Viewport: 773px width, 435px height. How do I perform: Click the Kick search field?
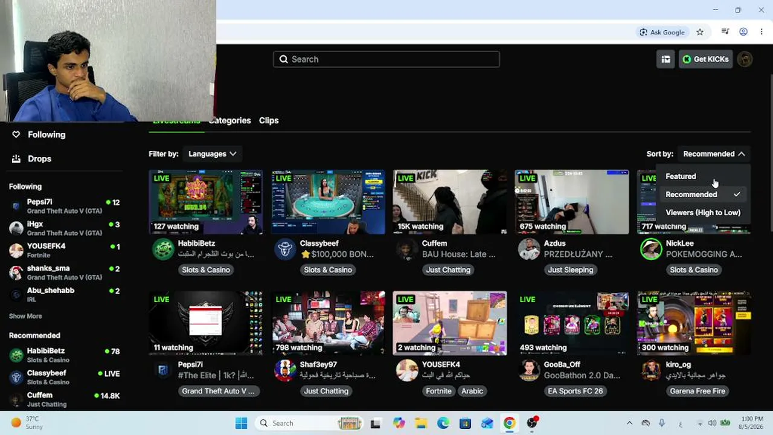pyautogui.click(x=386, y=59)
